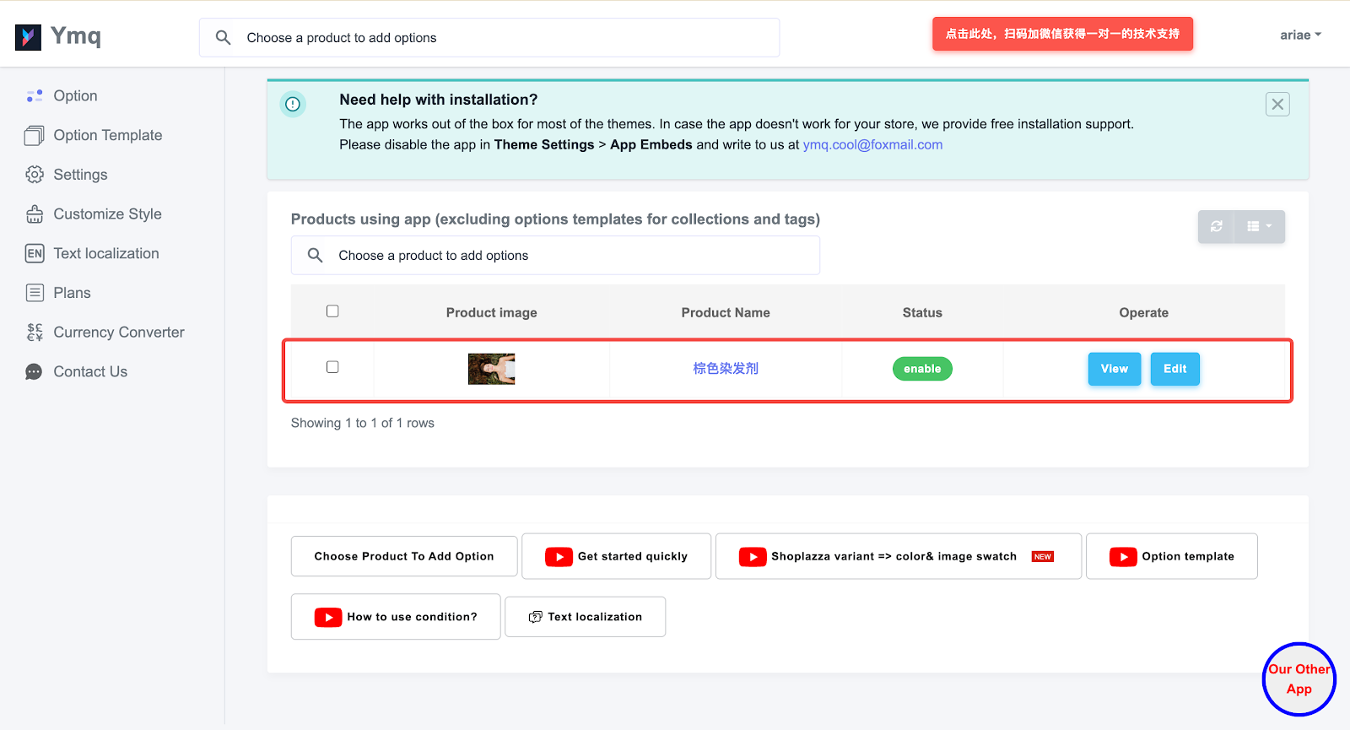Open the Option Template menu item
This screenshot has height=730, width=1350.
click(x=107, y=136)
